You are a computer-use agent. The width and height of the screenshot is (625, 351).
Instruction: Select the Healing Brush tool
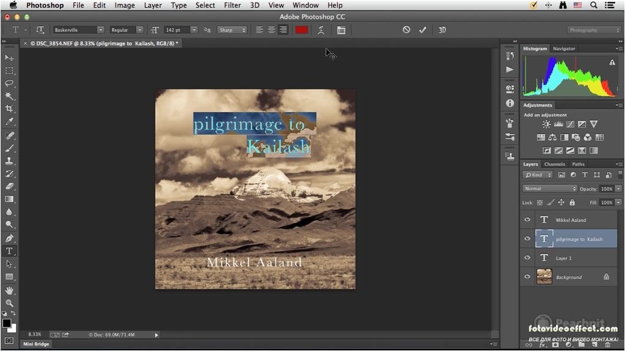tap(9, 135)
